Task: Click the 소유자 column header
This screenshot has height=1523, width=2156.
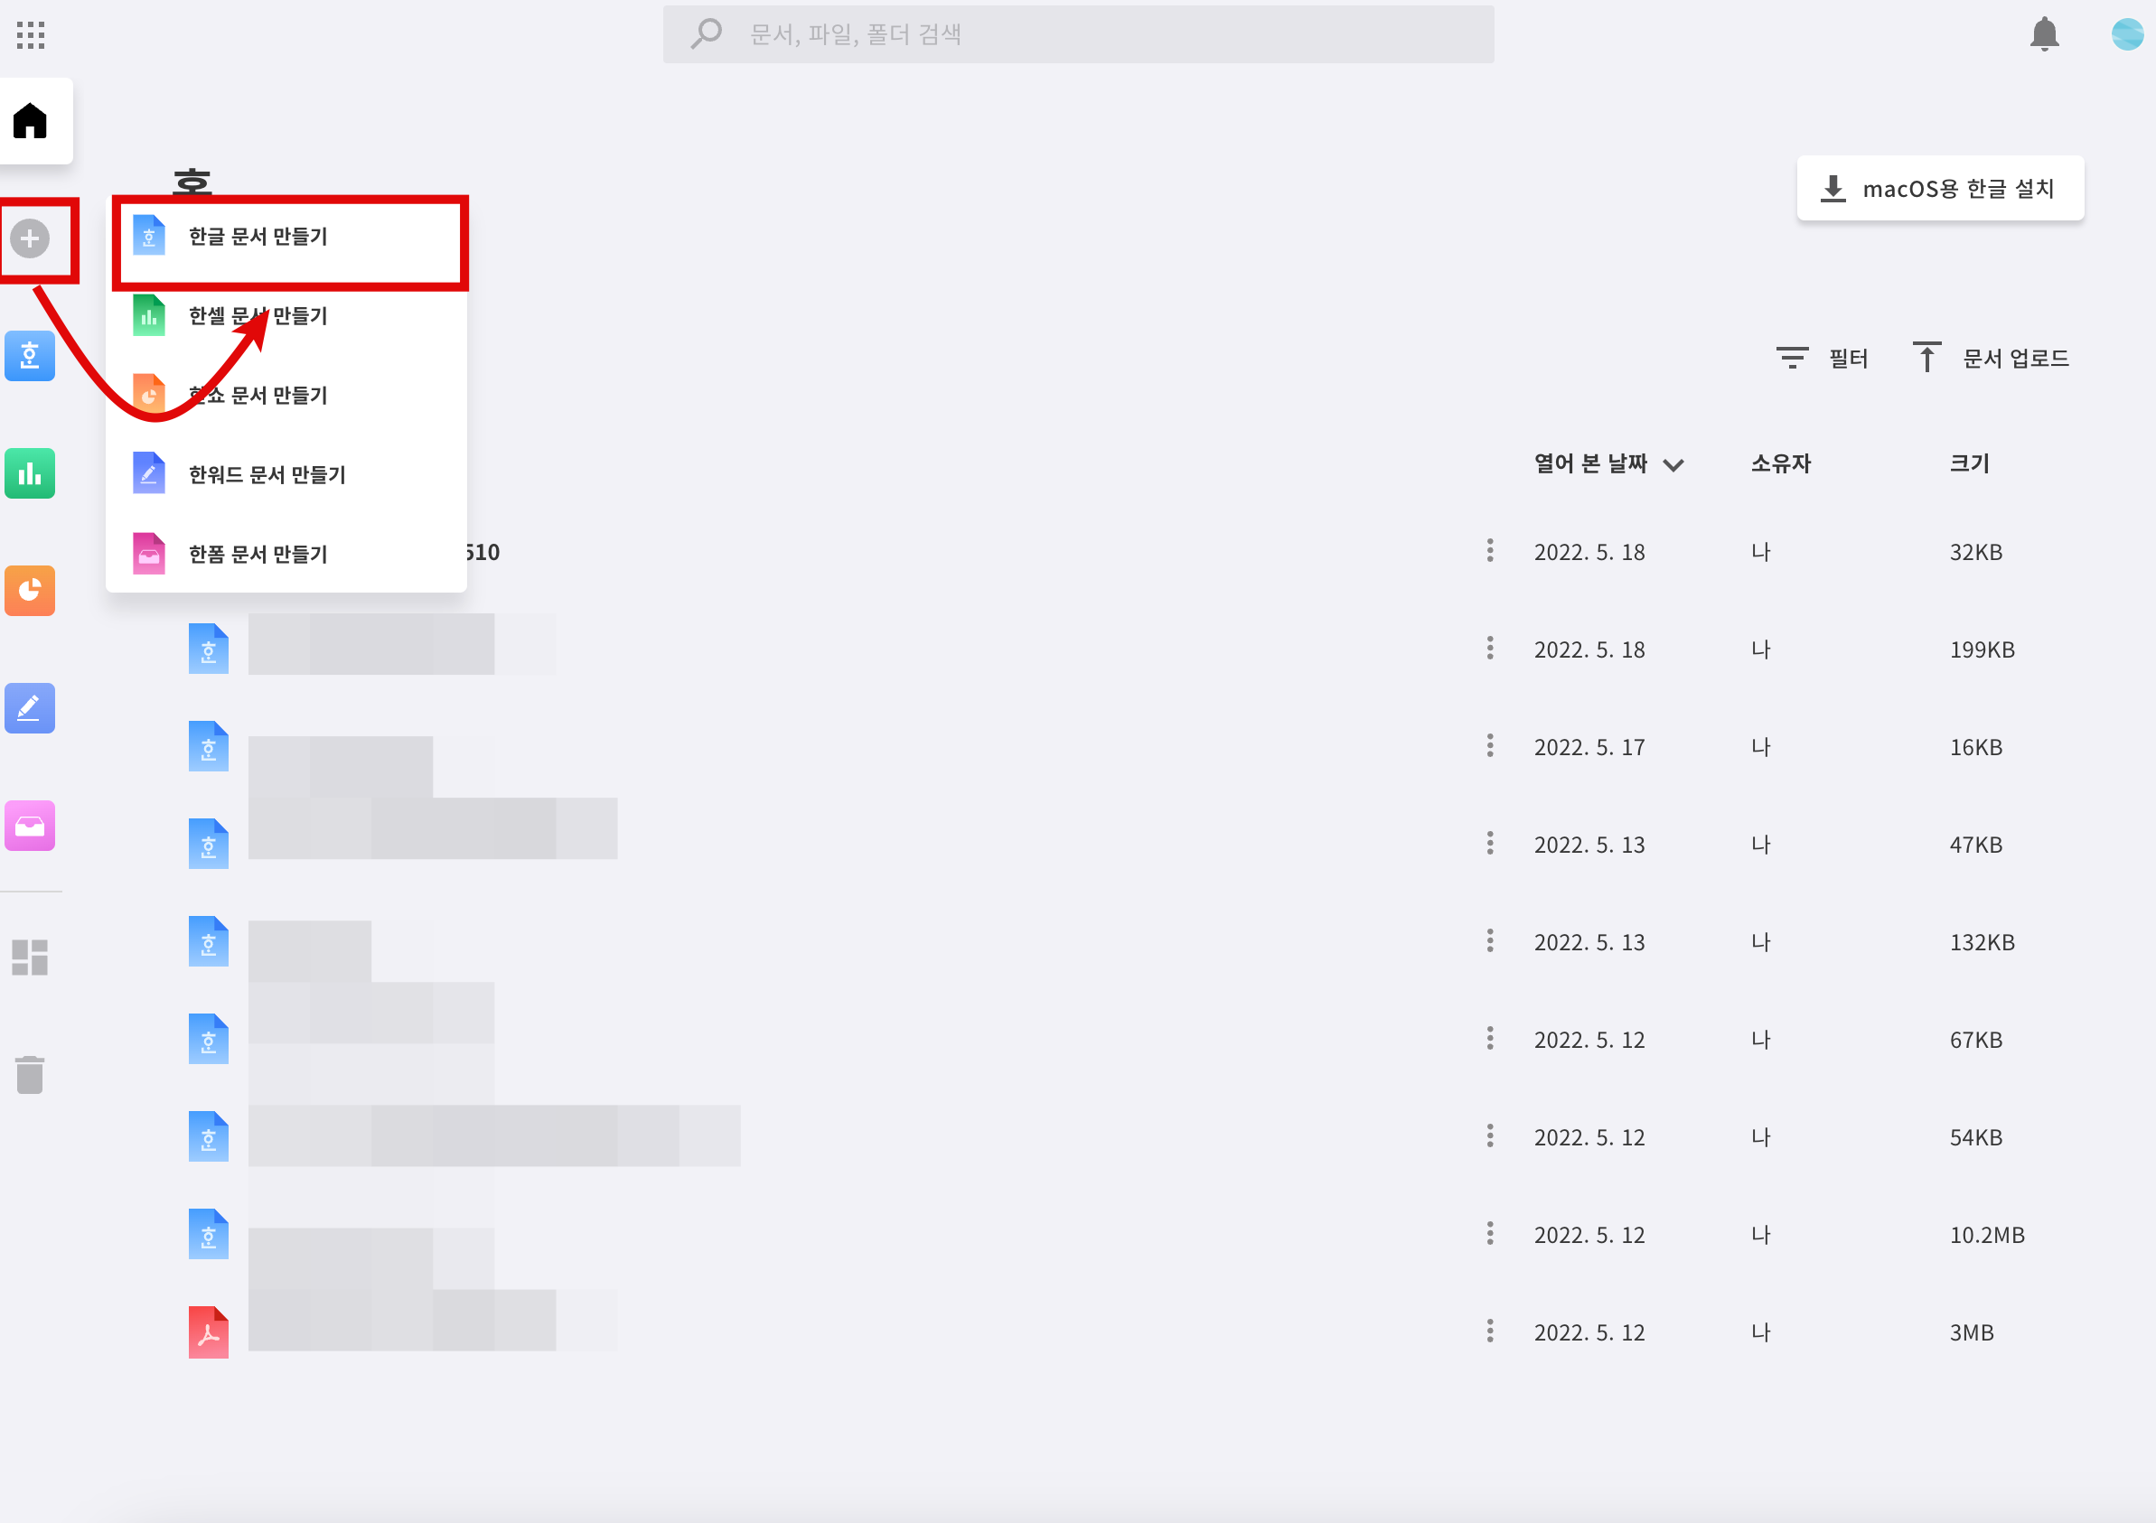Action: tap(1780, 463)
